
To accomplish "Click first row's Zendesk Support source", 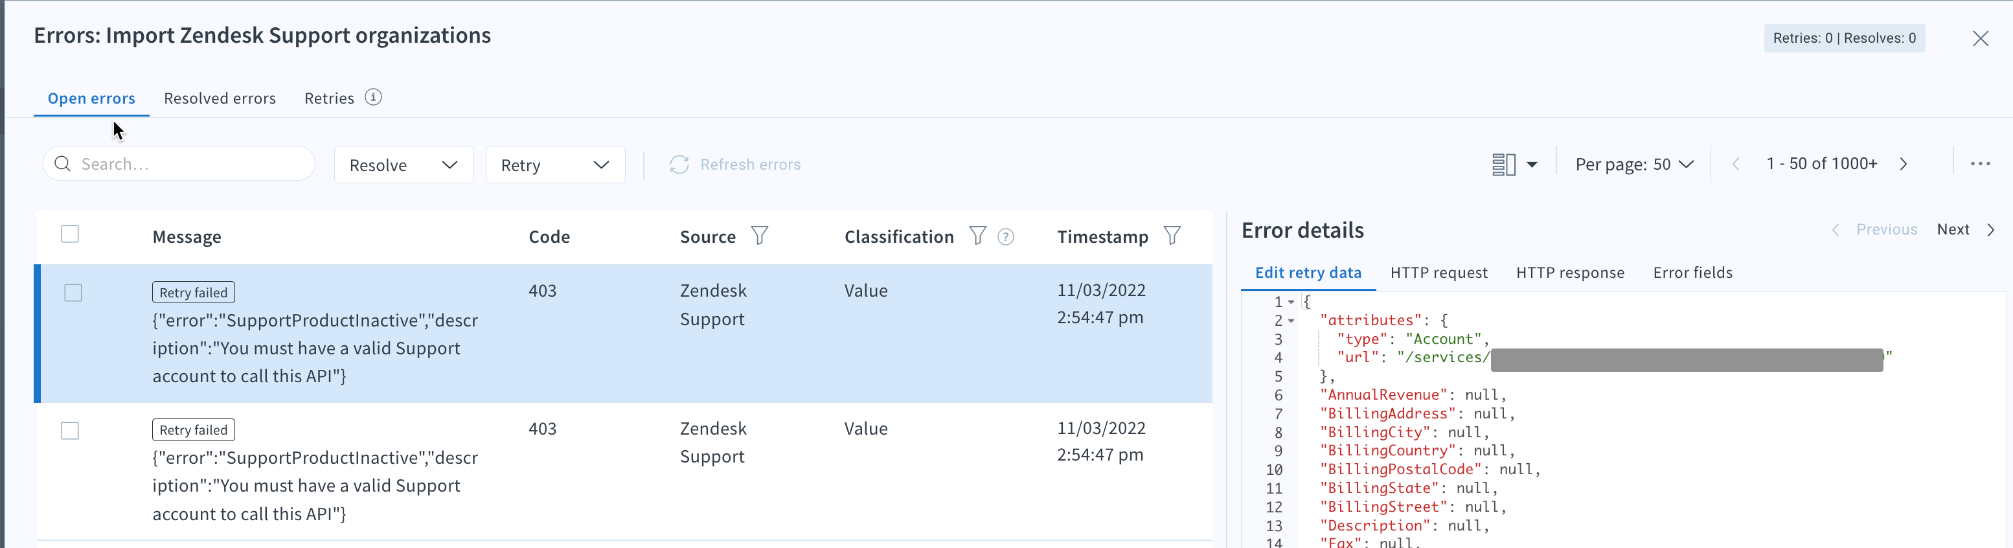I will pyautogui.click(x=714, y=305).
